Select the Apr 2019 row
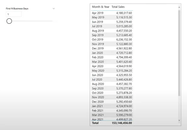This screenshot has height=130, width=187. [112, 13]
